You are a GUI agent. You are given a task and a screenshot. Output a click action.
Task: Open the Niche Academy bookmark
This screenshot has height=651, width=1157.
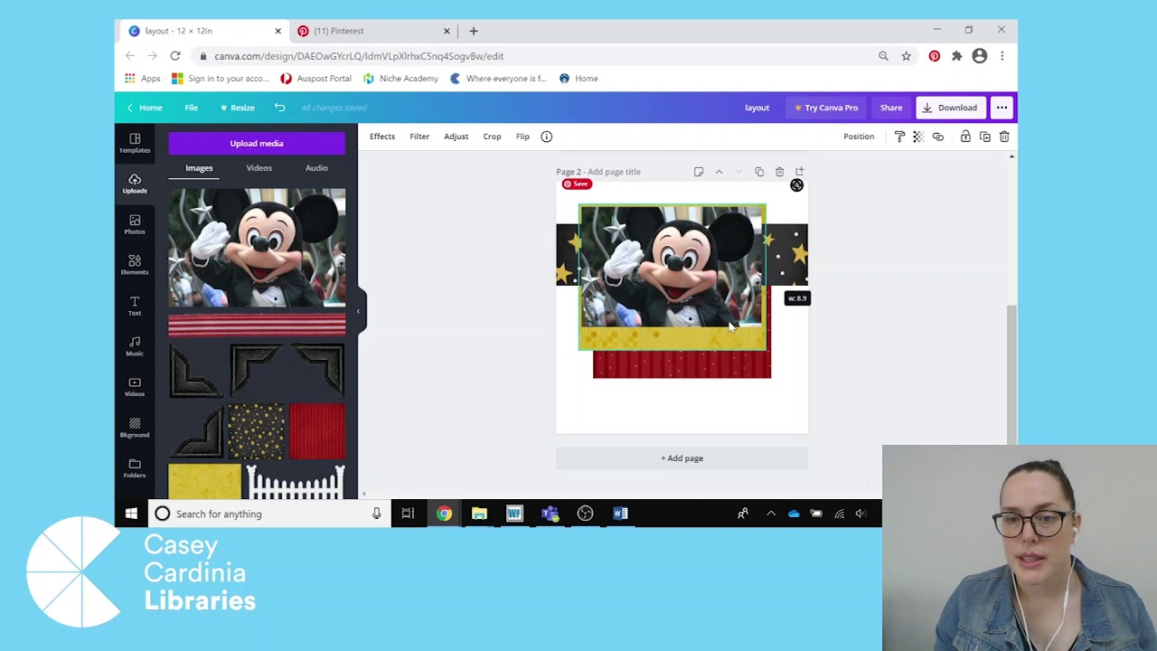pyautogui.click(x=400, y=79)
